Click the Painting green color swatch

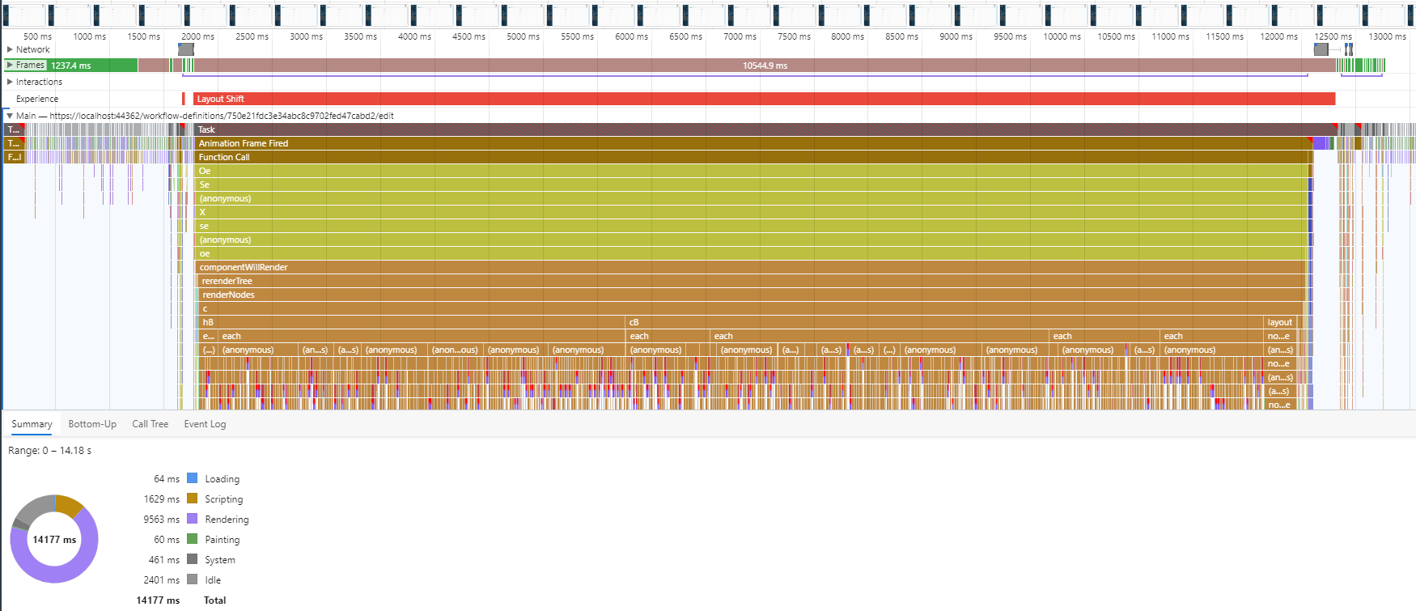[x=193, y=539]
